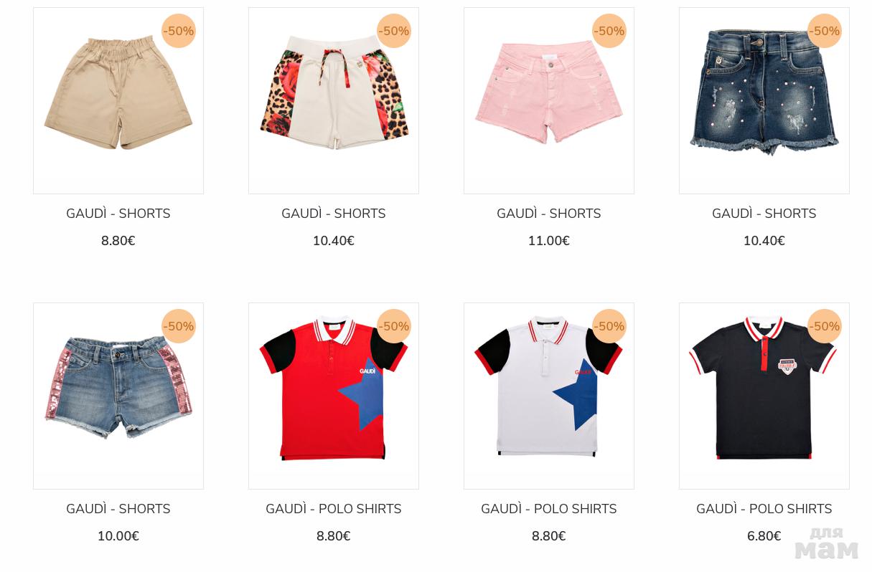Viewport: 872px width, 572px height.
Task: Open Gaudì Shorts title priced 8.80€
Action: [118, 214]
